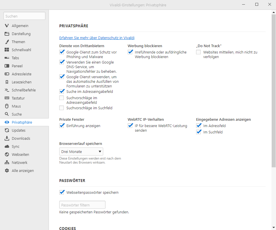276x230 pixels.
Task: Click the Schnellbefehle command icon
Action: click(x=7, y=90)
